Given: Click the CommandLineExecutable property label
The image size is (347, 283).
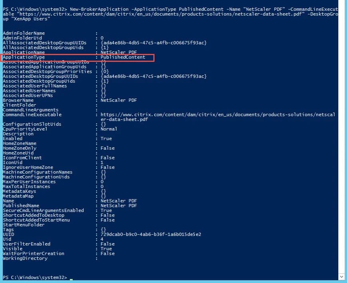Looking at the screenshot, I should (x=32, y=115).
